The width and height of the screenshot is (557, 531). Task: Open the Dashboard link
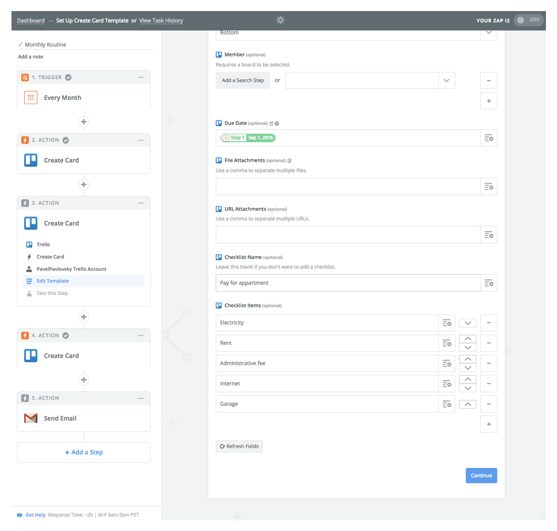(31, 21)
